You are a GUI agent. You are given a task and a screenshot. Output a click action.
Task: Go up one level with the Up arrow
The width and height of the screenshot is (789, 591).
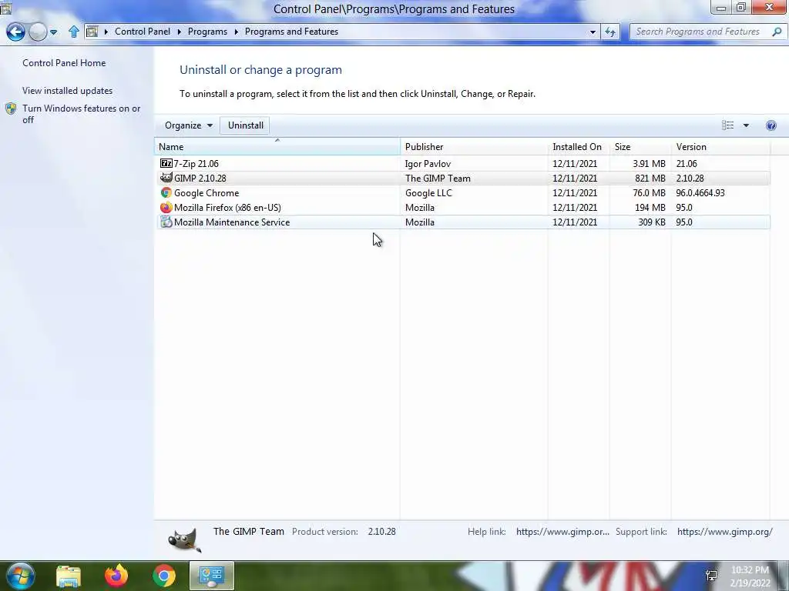click(x=74, y=32)
